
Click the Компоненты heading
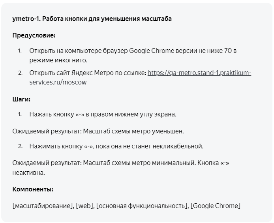(x=33, y=189)
